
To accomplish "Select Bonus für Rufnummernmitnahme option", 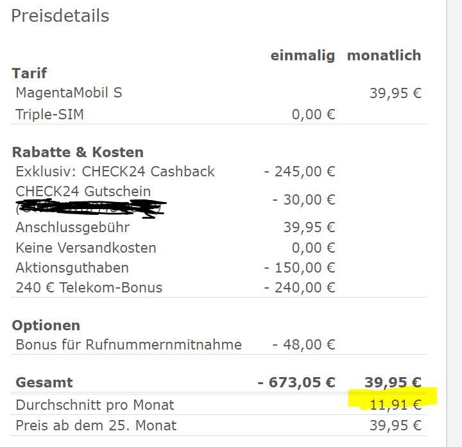I will point(128,345).
